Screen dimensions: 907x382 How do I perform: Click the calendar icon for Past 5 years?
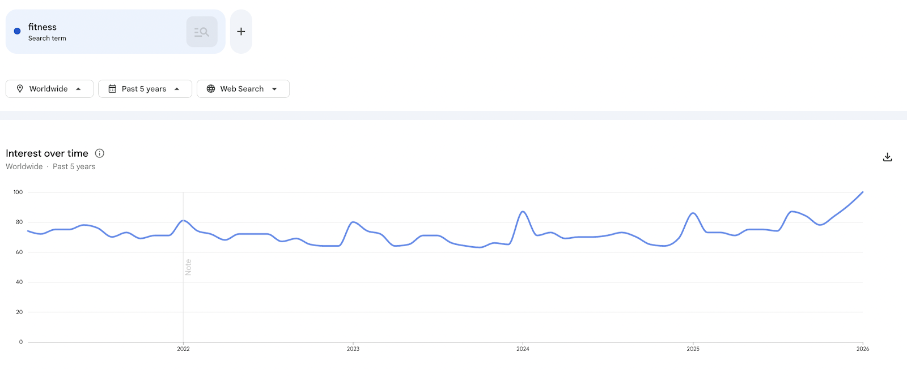tap(112, 89)
